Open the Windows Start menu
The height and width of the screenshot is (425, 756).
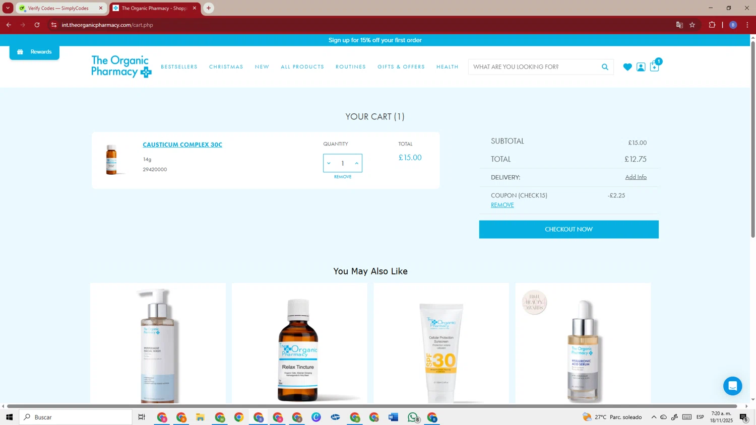[x=9, y=417]
